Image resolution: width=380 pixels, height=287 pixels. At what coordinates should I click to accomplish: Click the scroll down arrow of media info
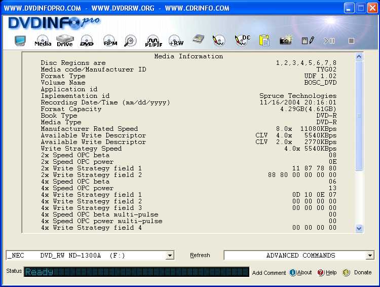click(x=359, y=229)
